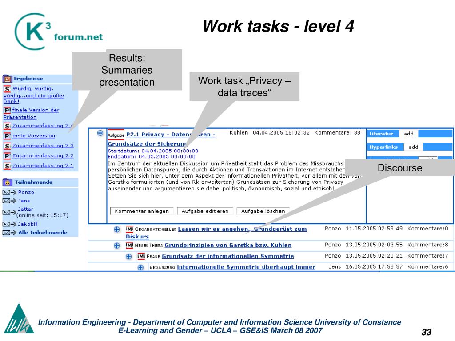The height and width of the screenshot is (341, 455).
Task: Click P icon beside finale Version der Präsentation
Action: coord(7,111)
